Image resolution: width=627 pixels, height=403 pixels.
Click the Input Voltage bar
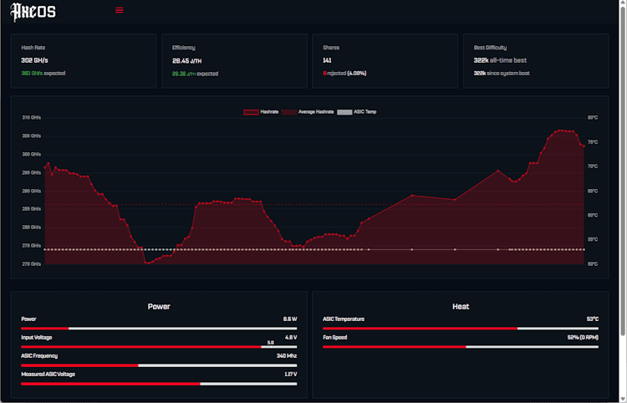tap(159, 347)
